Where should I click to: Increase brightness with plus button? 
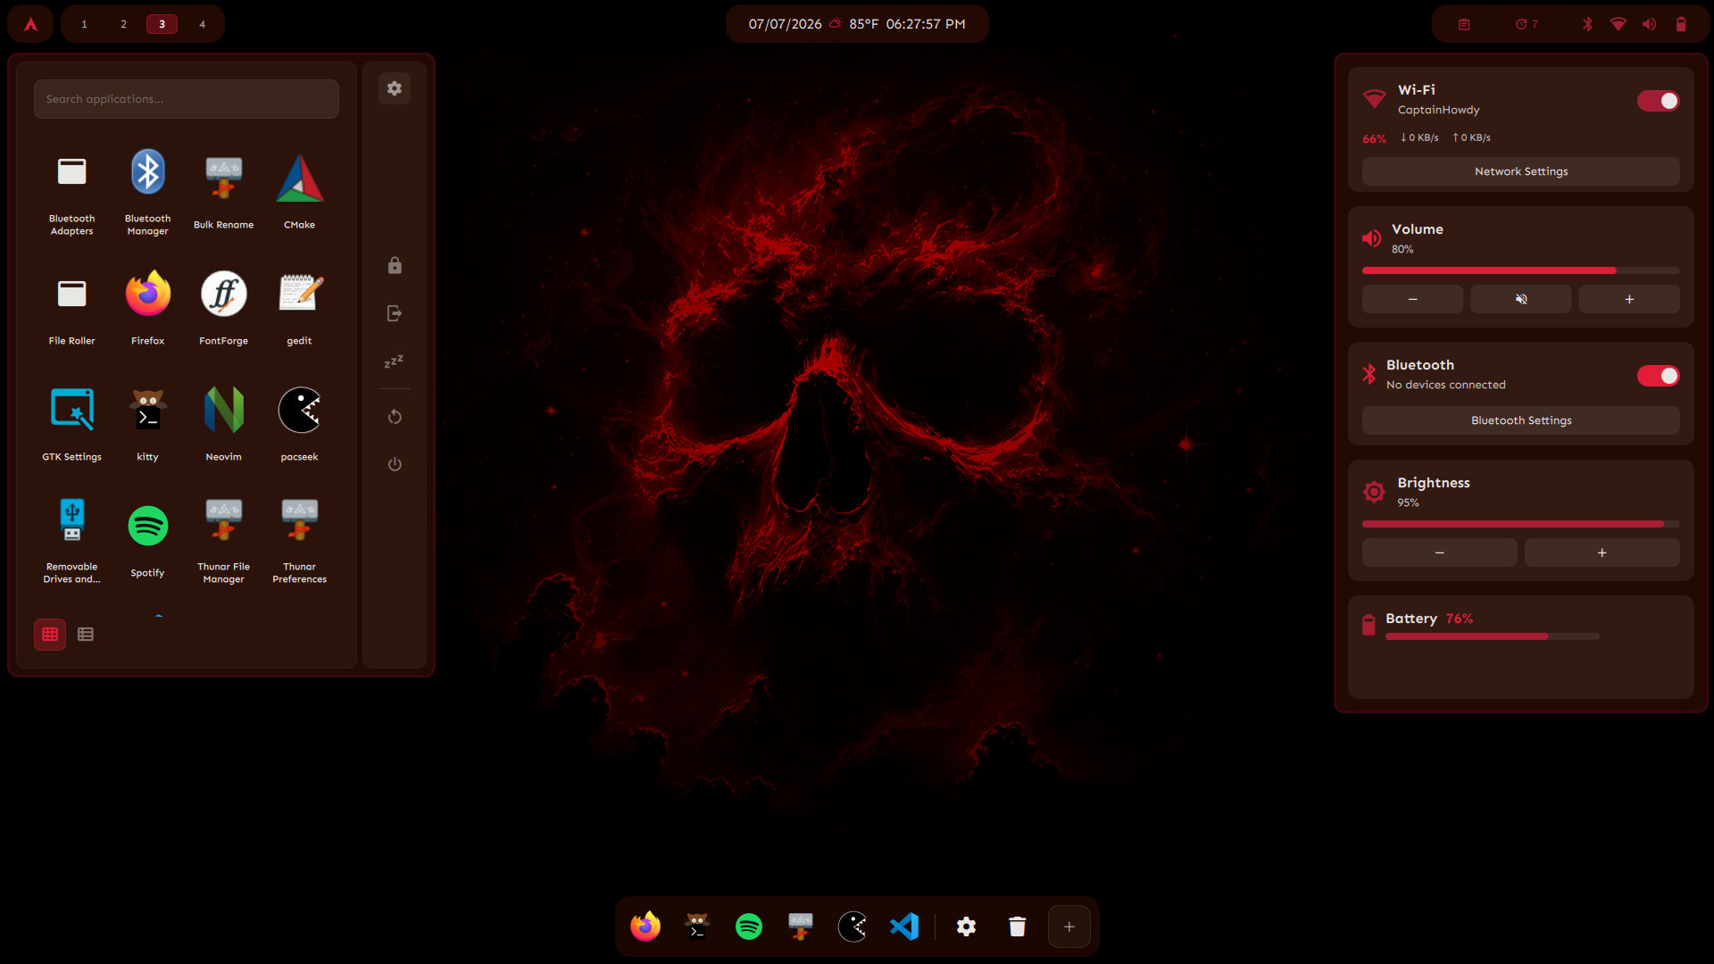1602,553
